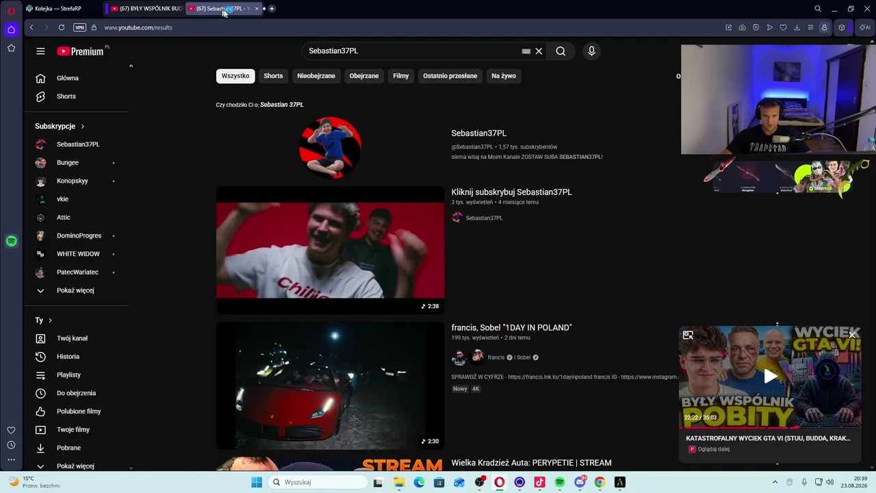Reload the page in Opera
The width and height of the screenshot is (876, 493).
[62, 27]
